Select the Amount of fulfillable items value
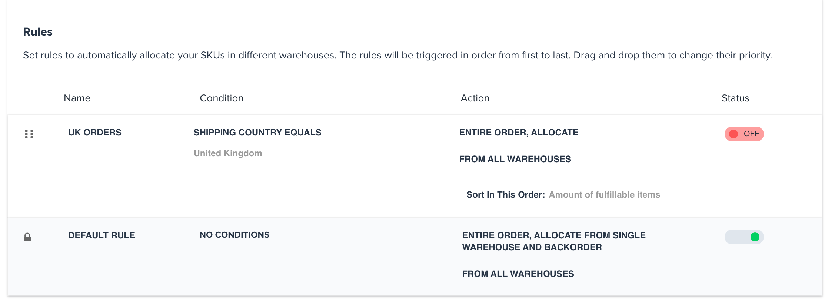The image size is (835, 308). click(605, 195)
